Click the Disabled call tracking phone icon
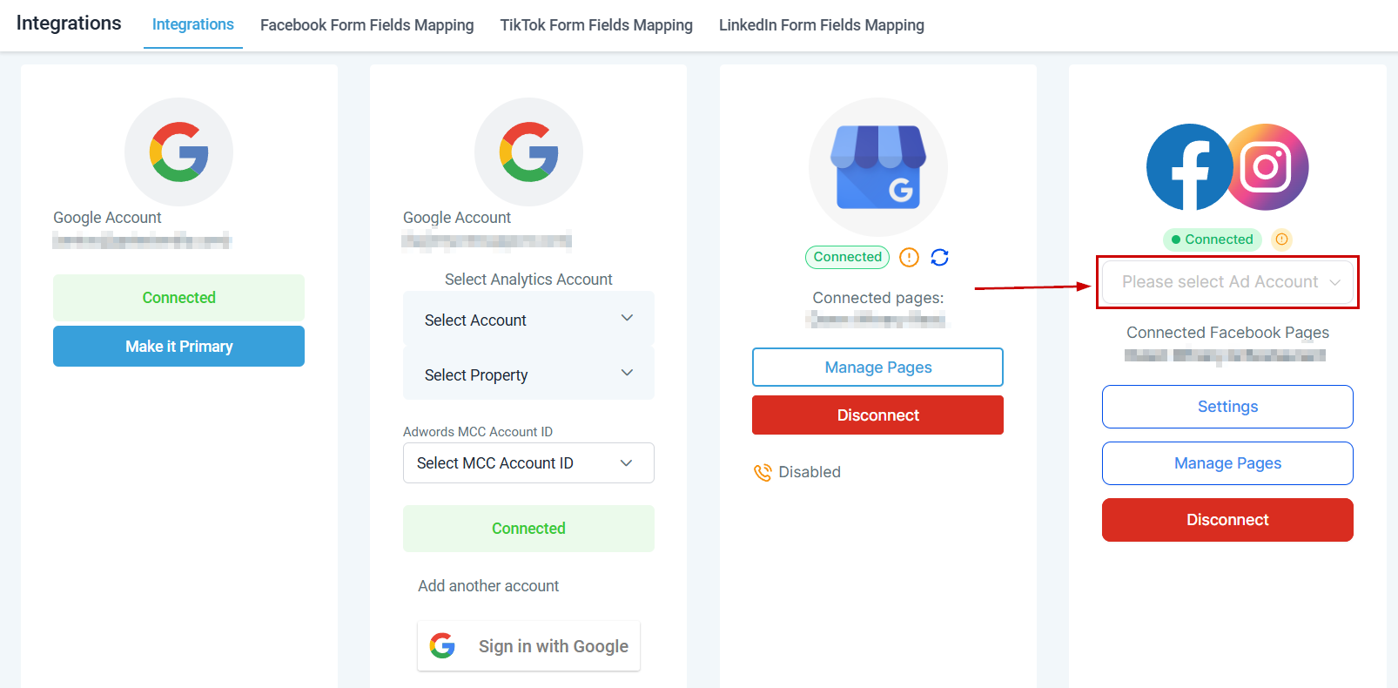This screenshot has width=1398, height=688. pyautogui.click(x=763, y=472)
